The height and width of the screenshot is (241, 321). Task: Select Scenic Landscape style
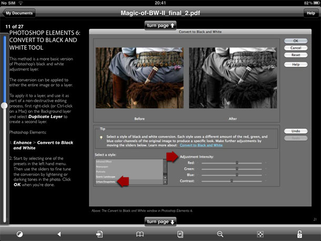pyautogui.click(x=129, y=176)
